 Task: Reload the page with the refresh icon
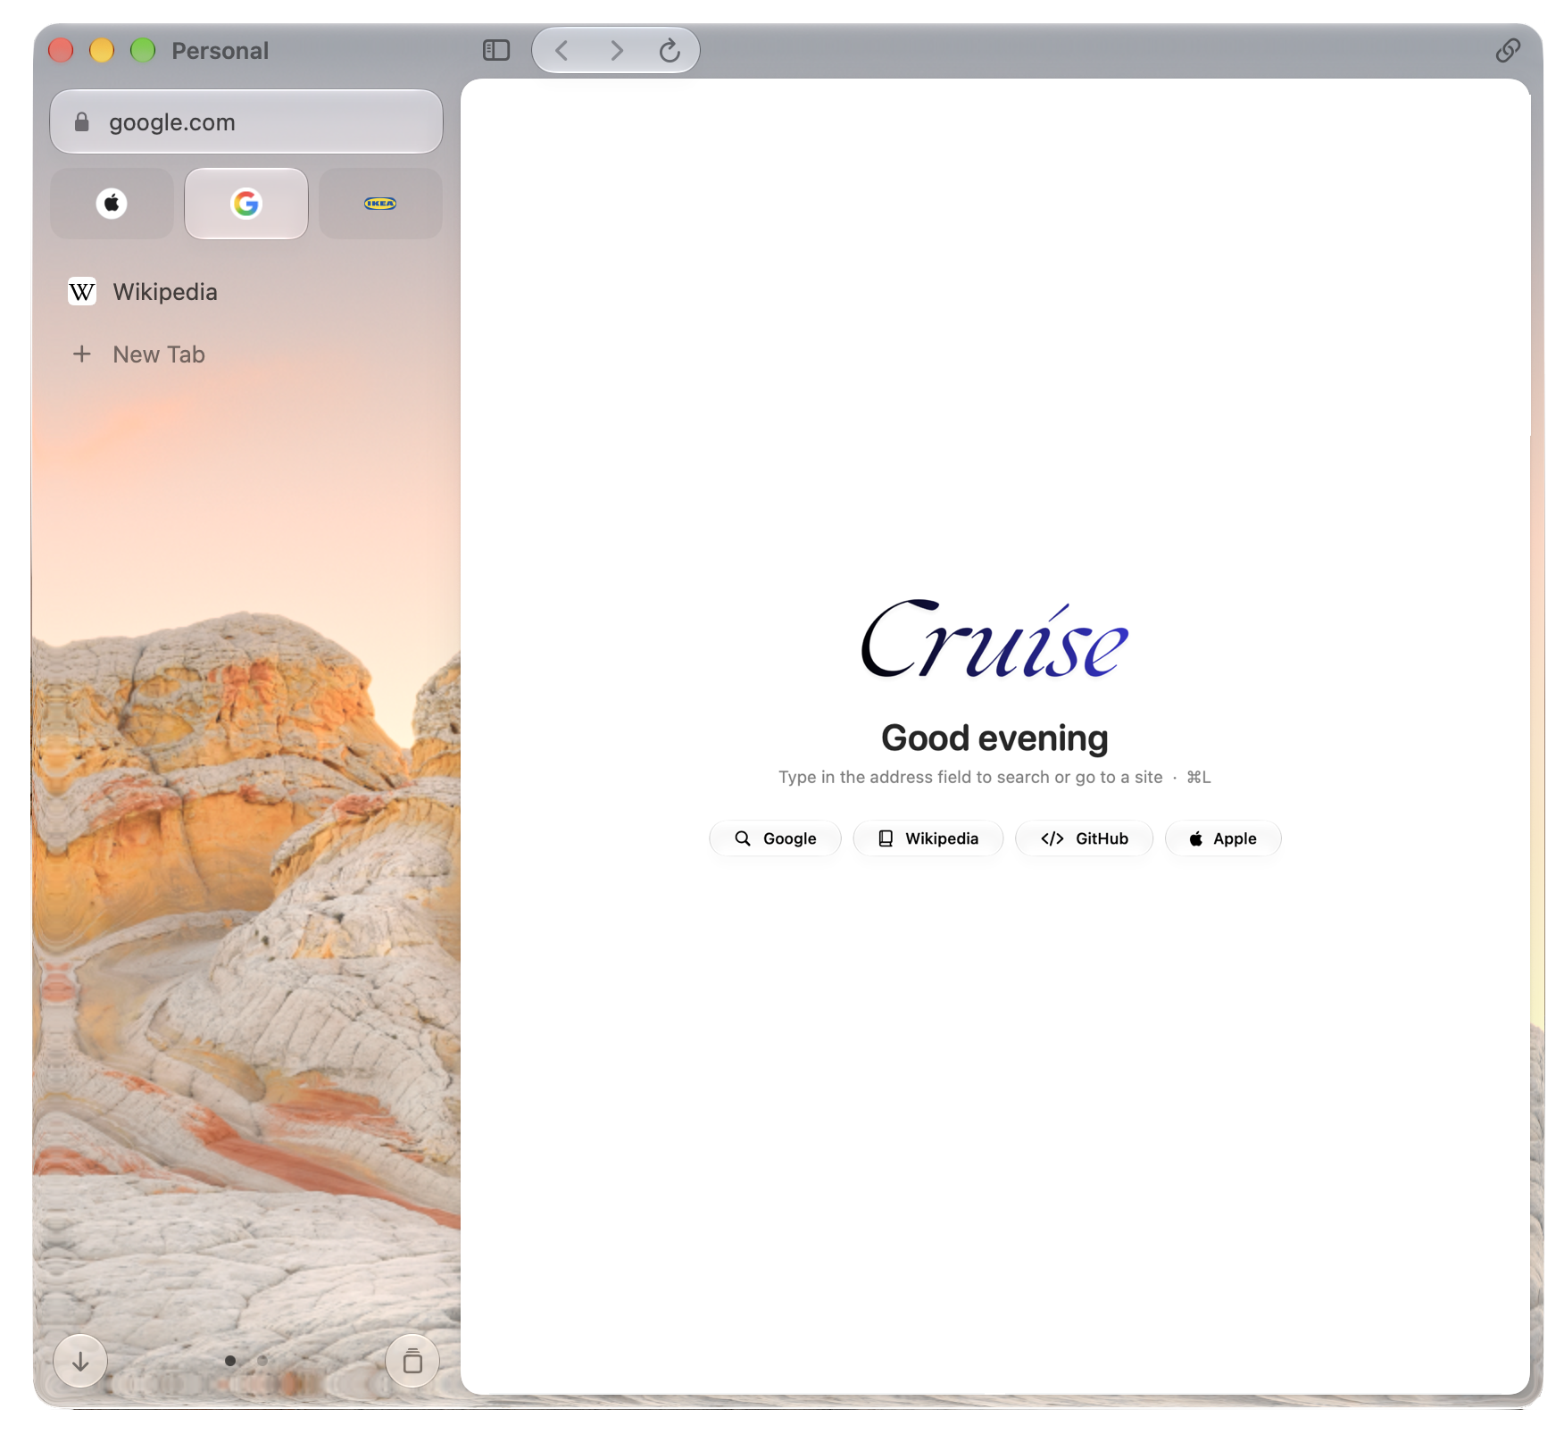tap(670, 50)
